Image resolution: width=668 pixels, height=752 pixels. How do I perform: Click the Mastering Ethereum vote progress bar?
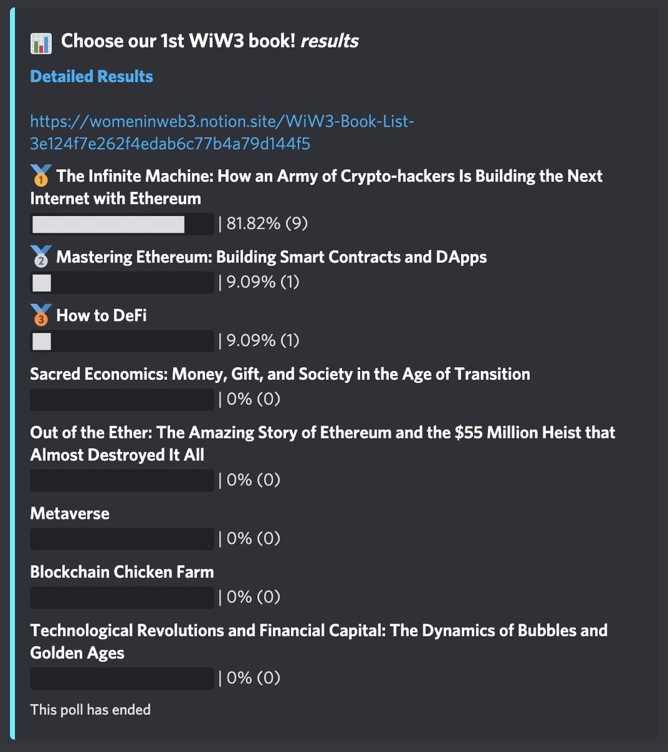tap(122, 282)
